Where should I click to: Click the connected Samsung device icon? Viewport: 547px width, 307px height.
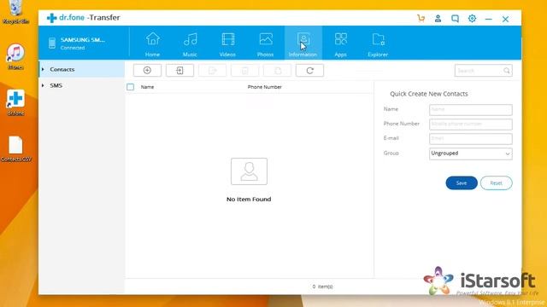point(52,43)
